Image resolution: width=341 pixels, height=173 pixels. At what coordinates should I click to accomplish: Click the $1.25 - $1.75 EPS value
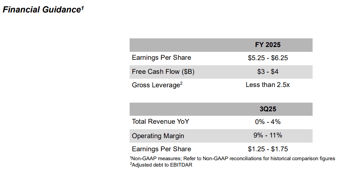click(268, 149)
